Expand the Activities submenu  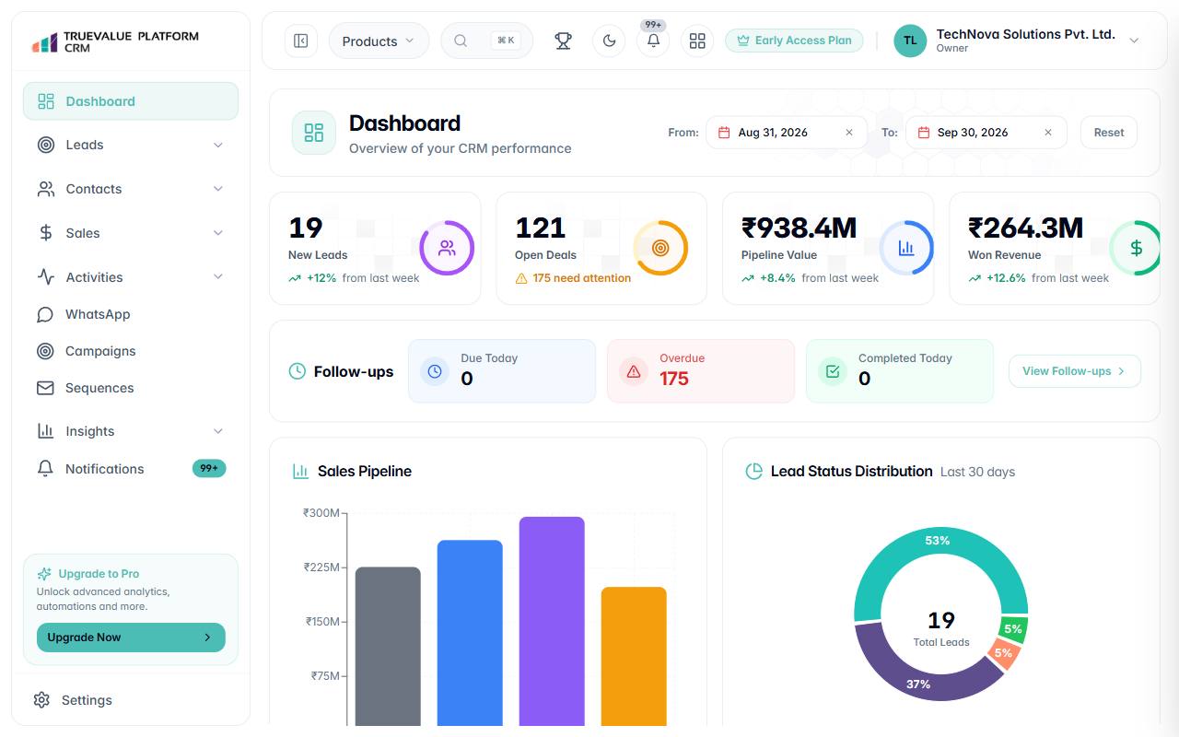click(218, 277)
